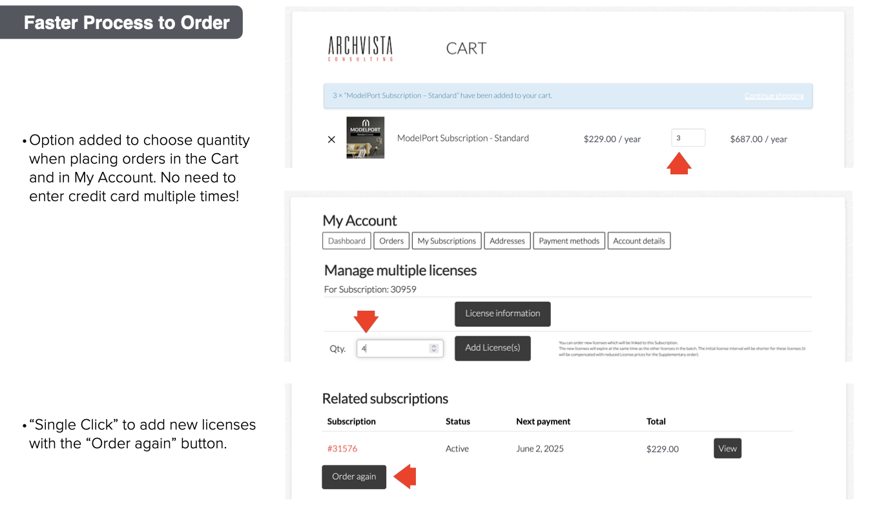
Task: Click the Next payment column header
Action: pyautogui.click(x=543, y=421)
